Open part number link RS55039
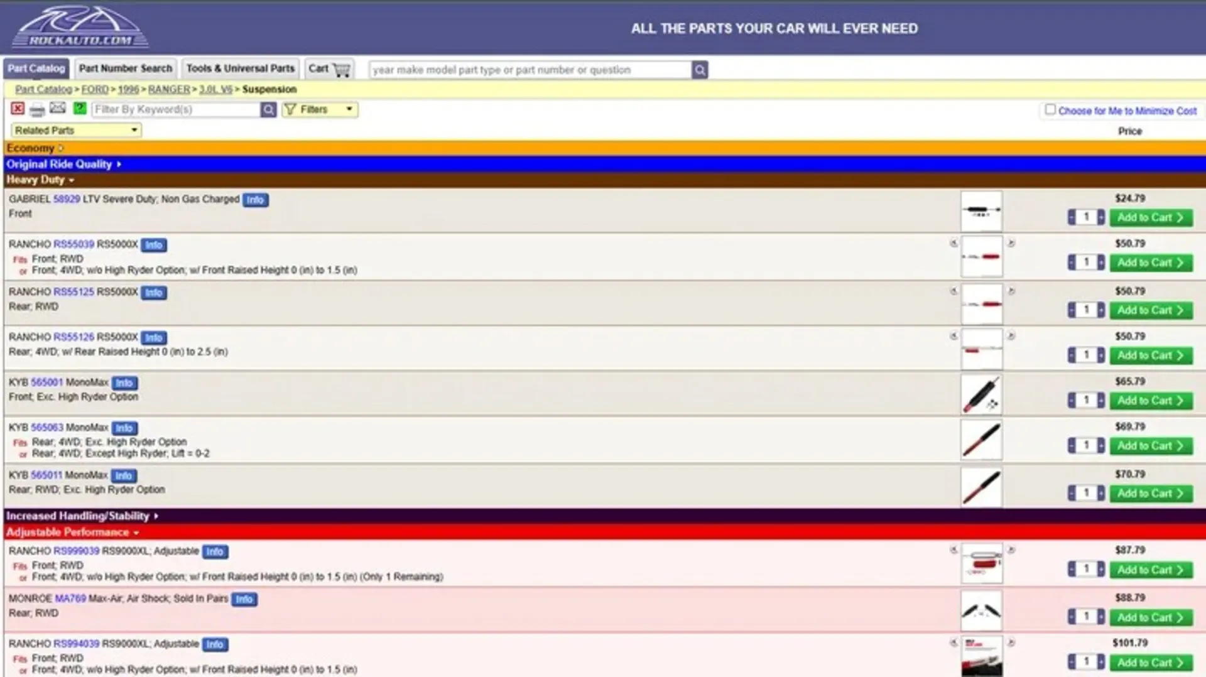Screen dimensions: 1206x677 (x=73, y=244)
